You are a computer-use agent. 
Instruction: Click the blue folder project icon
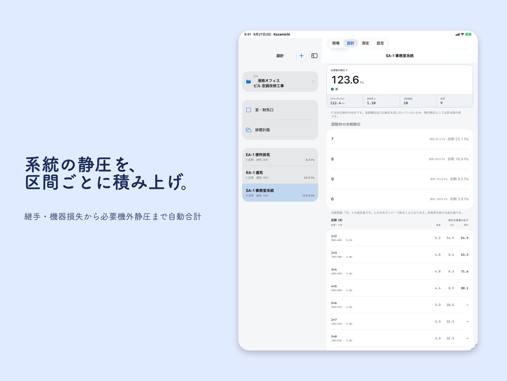(x=248, y=82)
